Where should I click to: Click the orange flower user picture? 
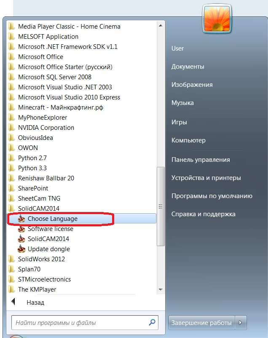coord(217,19)
